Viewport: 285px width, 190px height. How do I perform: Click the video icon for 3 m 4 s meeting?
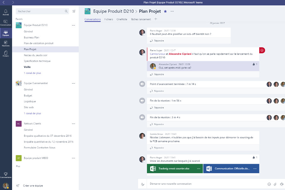coord(142,117)
